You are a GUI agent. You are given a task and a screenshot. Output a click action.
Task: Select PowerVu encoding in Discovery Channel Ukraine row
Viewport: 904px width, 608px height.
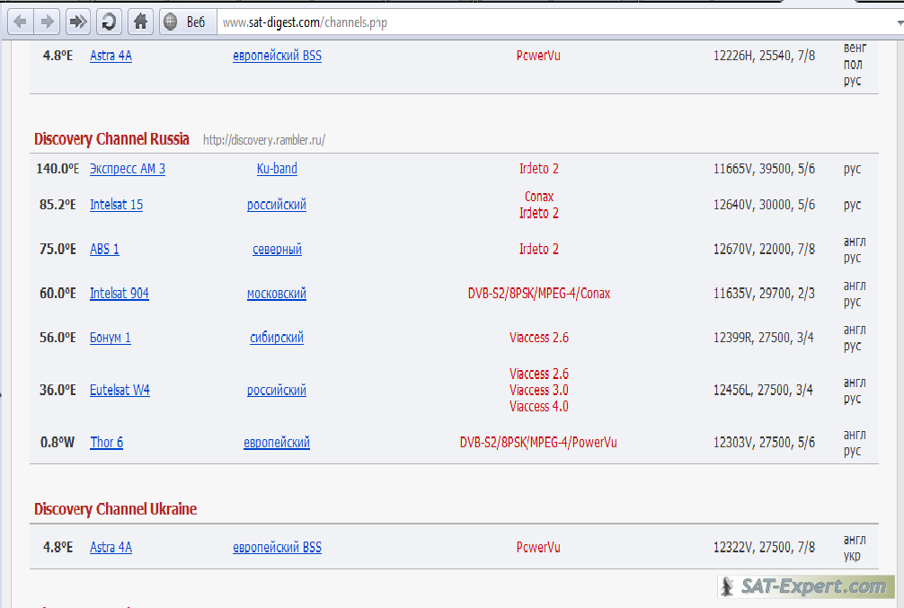click(x=538, y=548)
